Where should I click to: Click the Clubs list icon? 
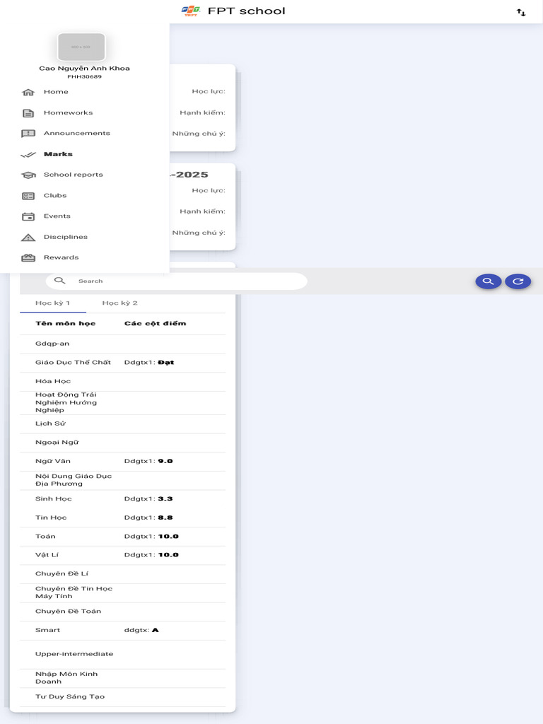[x=28, y=196]
